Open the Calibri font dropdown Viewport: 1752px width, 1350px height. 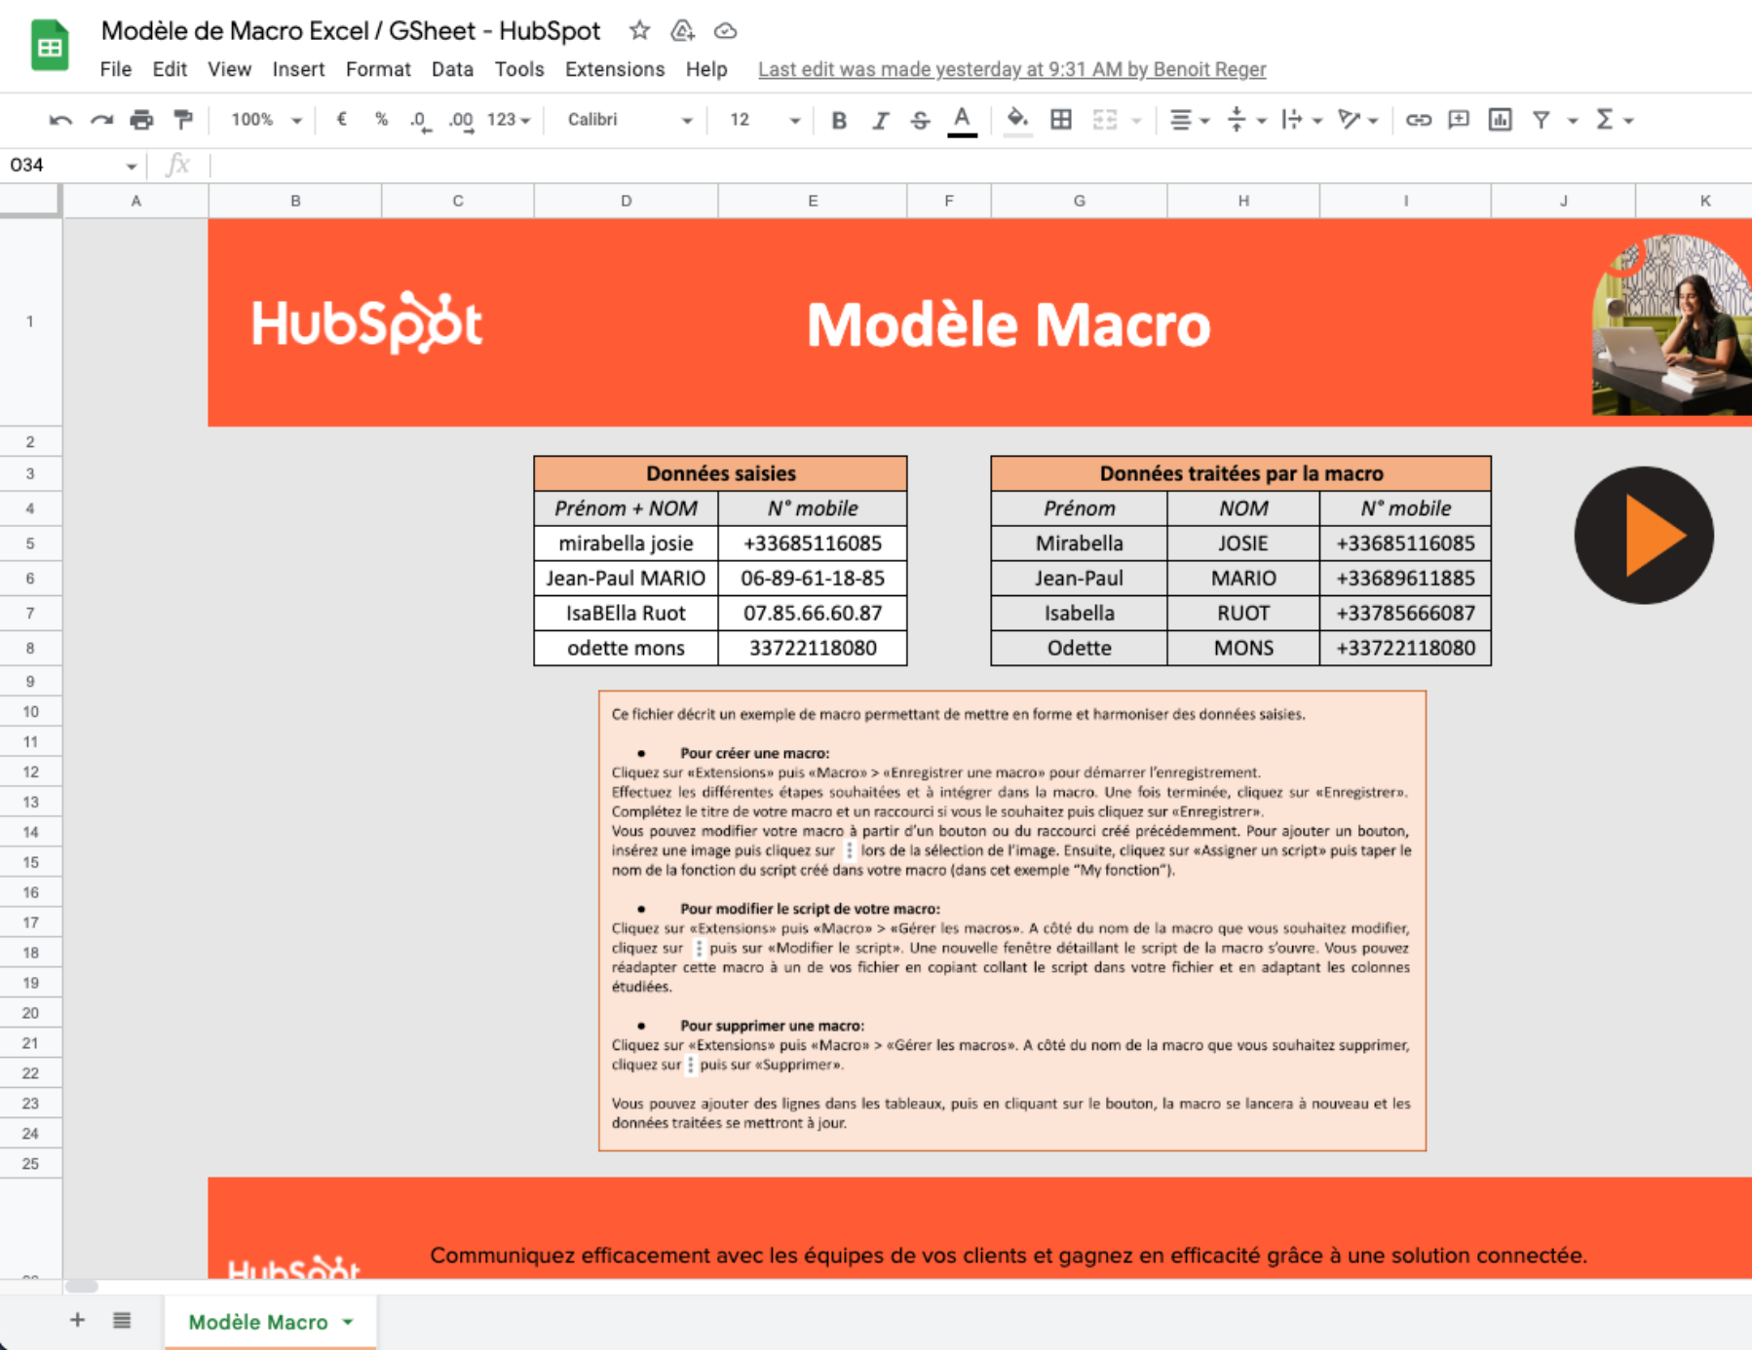pyautogui.click(x=629, y=120)
